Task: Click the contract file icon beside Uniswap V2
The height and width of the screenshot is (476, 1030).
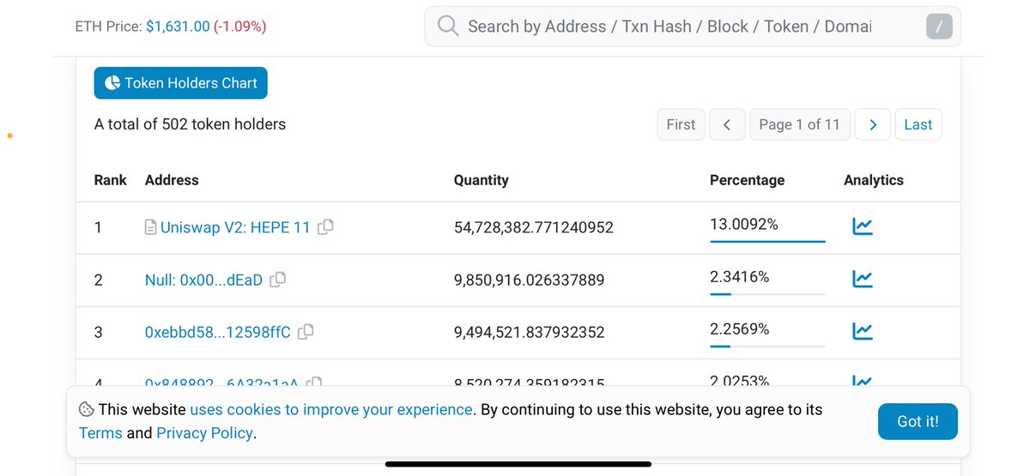Action: (151, 228)
